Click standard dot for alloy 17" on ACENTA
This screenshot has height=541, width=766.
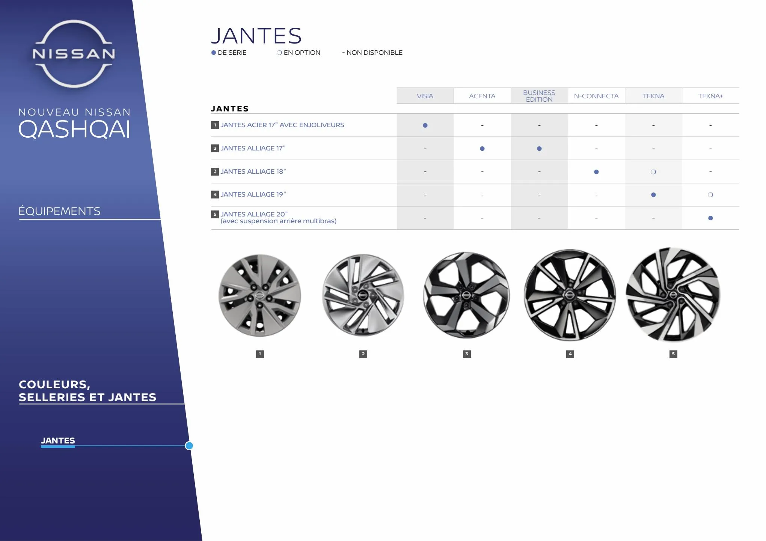click(x=482, y=149)
